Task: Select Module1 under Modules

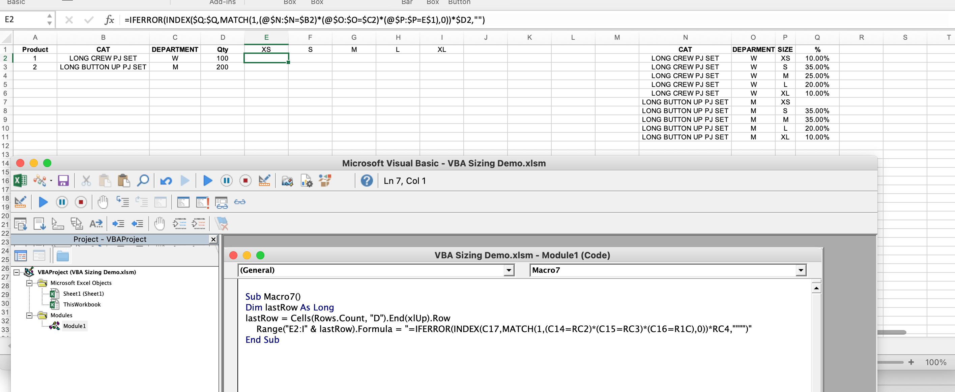Action: (74, 326)
